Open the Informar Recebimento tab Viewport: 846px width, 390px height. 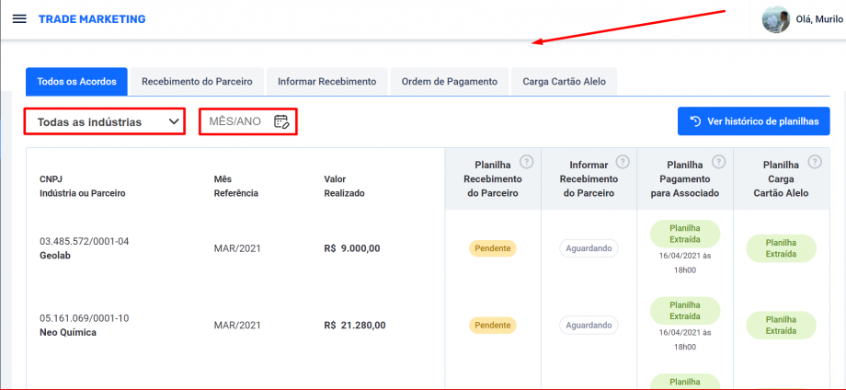click(x=326, y=82)
